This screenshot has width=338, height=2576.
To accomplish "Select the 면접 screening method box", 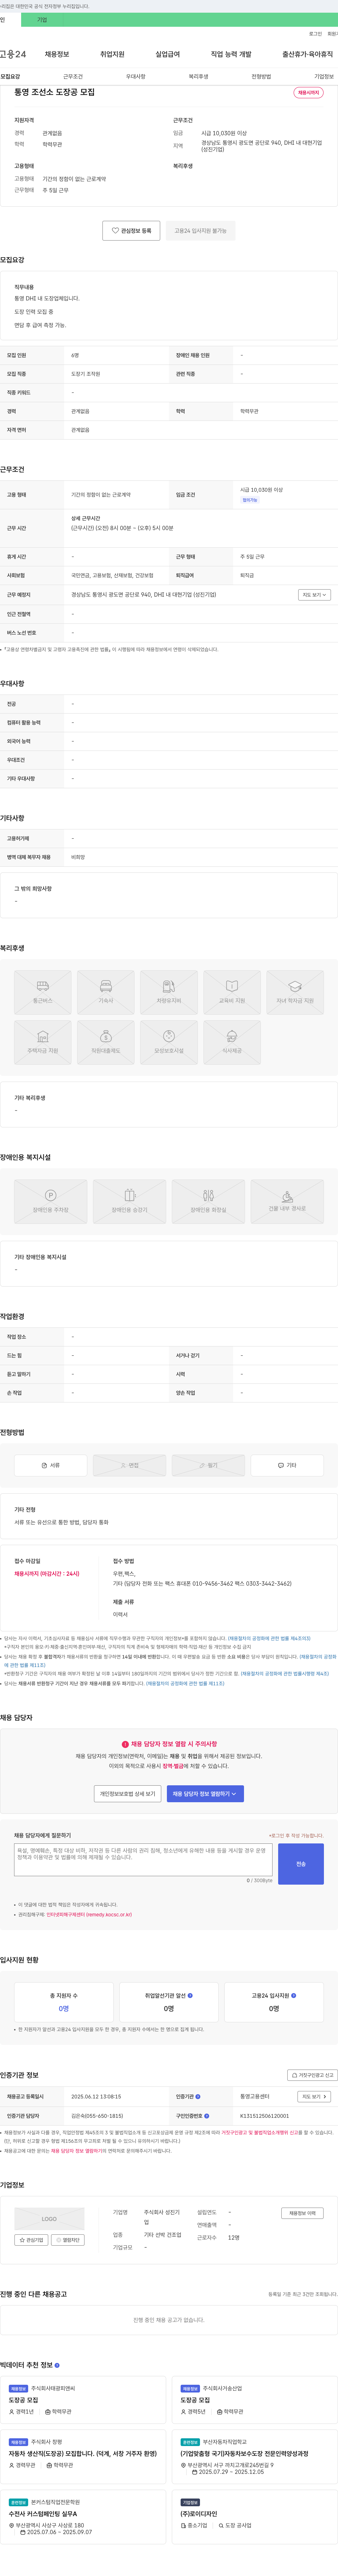I will tap(130, 1465).
